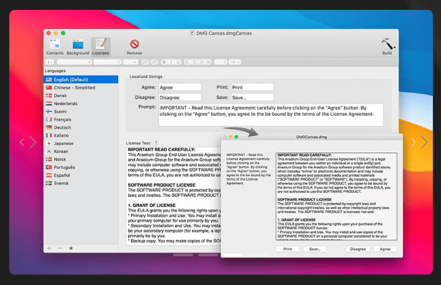Viewport: 441px width, 285px height.
Task: Select Chinese - Simplified language
Action: [x=81, y=88]
